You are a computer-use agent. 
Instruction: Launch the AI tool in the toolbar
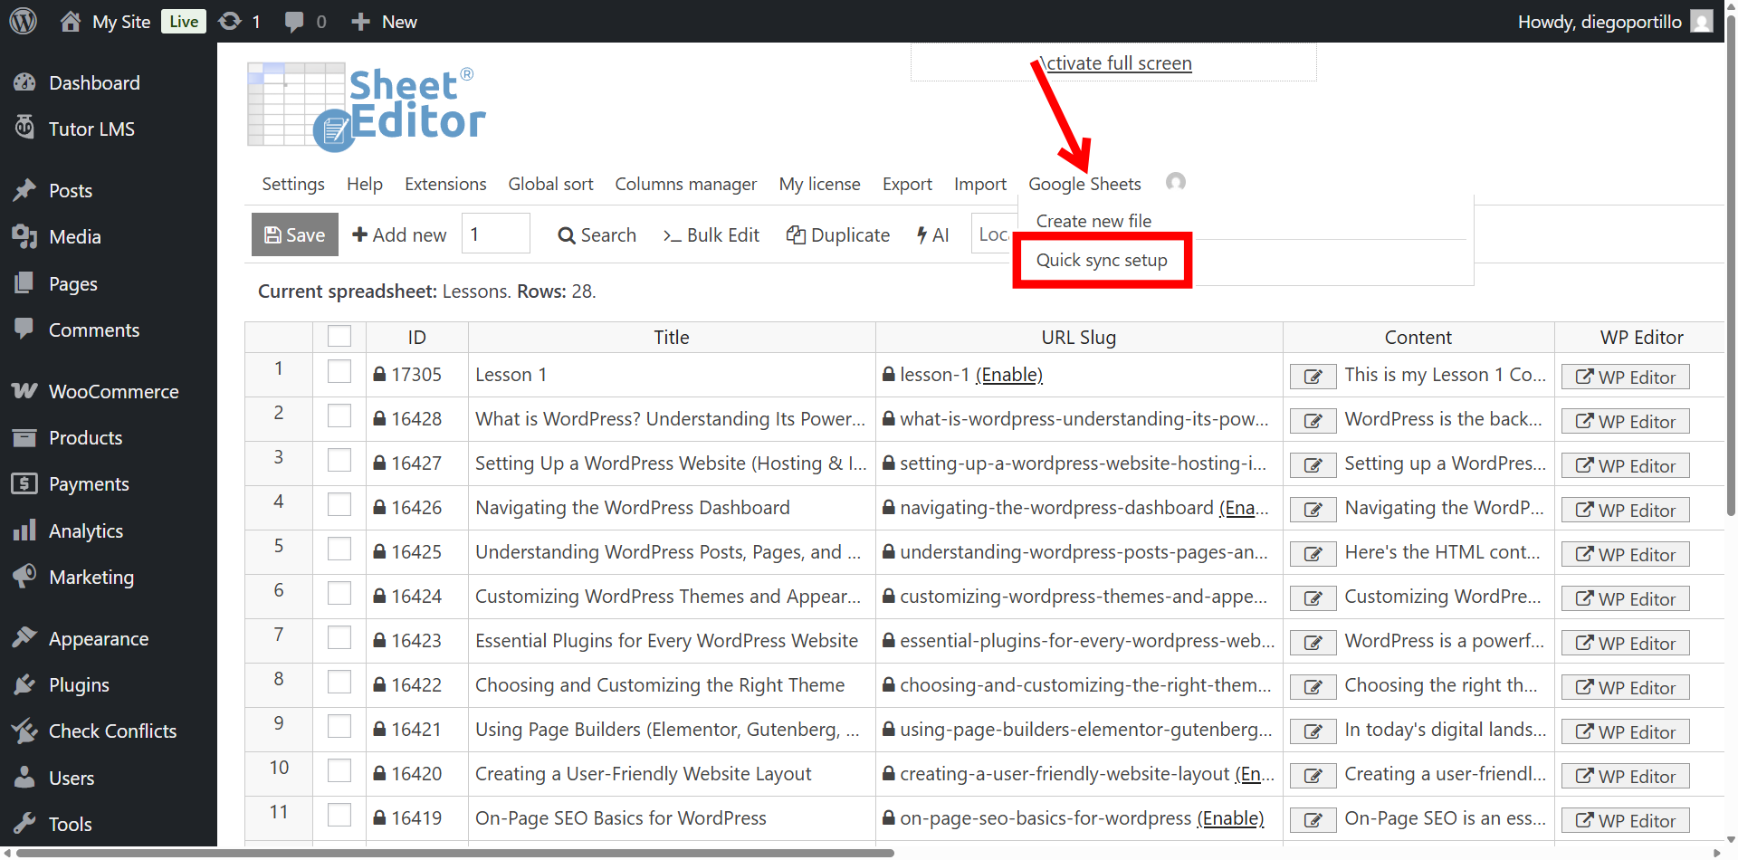(x=932, y=234)
